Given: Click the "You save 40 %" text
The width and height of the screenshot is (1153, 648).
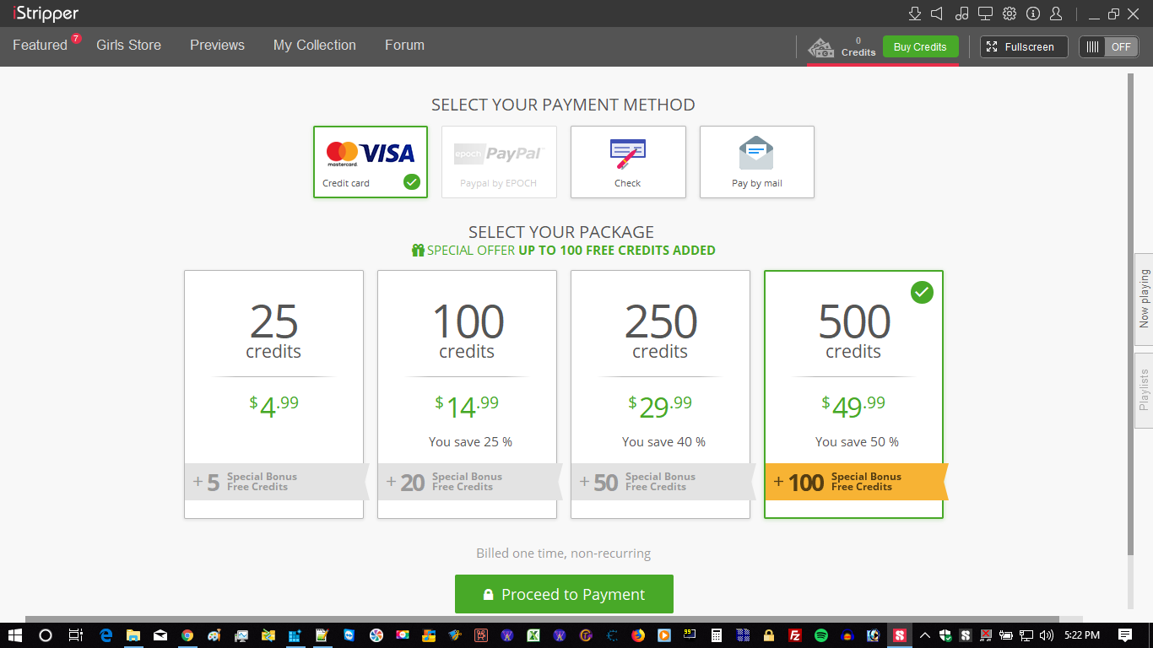Looking at the screenshot, I should coord(663,442).
